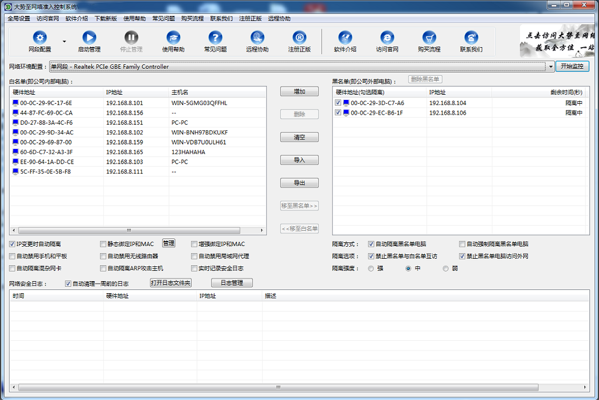
Task: Click the 导入 button
Action: tap(299, 160)
